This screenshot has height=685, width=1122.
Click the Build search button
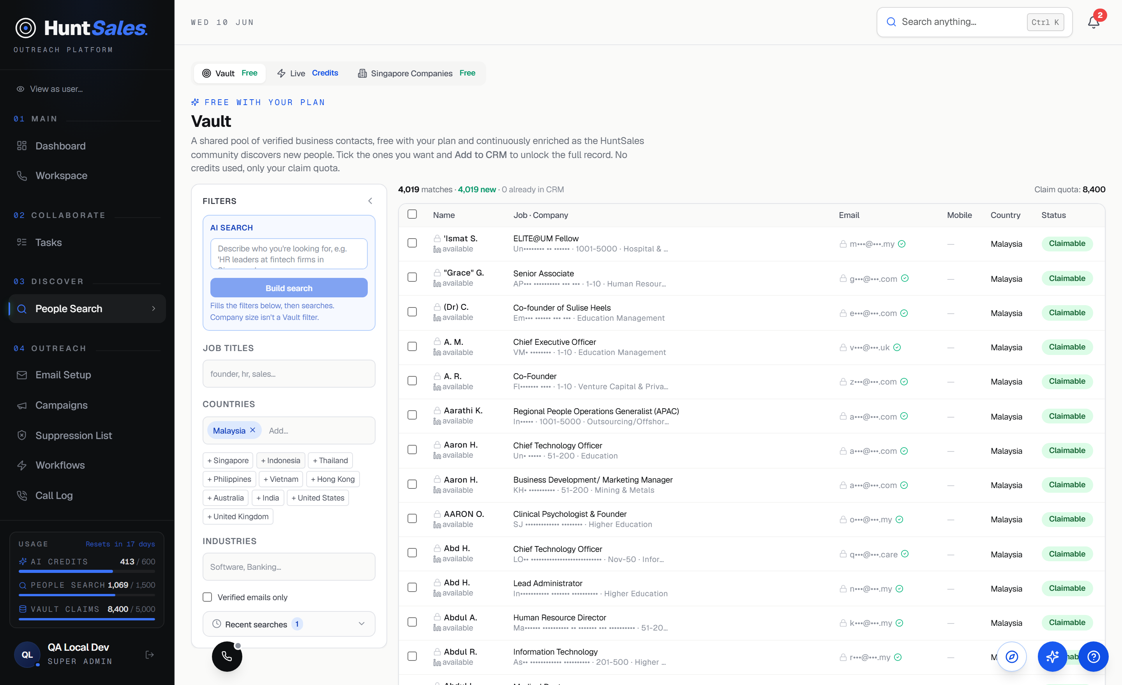click(x=289, y=288)
